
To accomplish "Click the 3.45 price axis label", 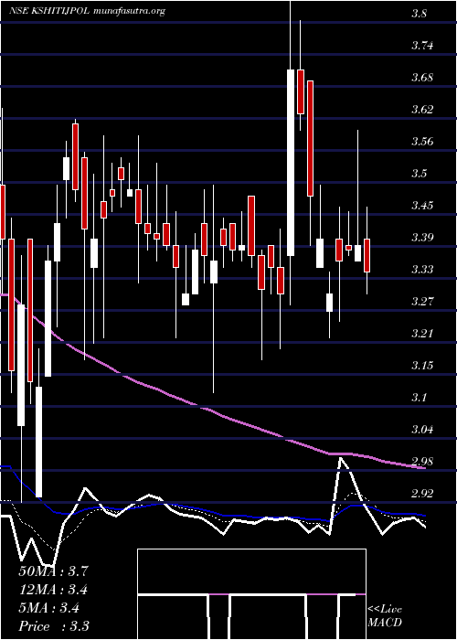I will 422,206.
